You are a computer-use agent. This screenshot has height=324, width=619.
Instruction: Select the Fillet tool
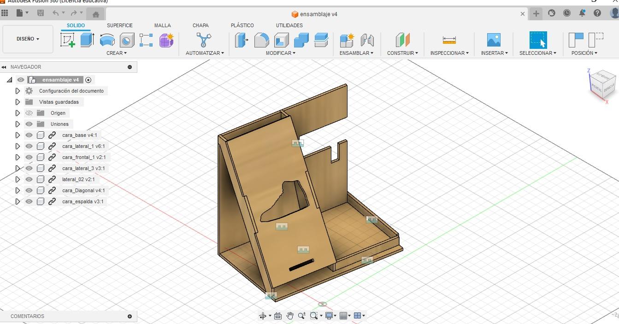[261, 40]
